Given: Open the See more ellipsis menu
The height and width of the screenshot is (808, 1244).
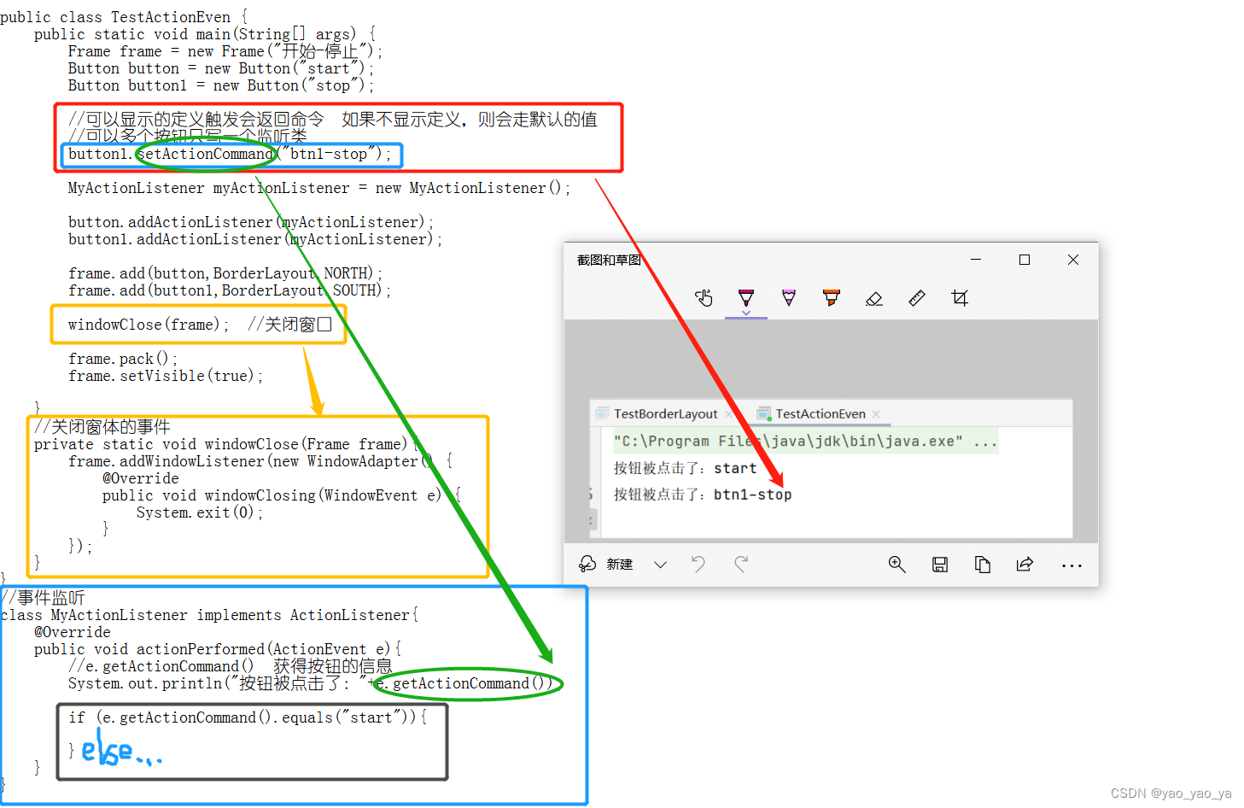Looking at the screenshot, I should click(x=1072, y=565).
